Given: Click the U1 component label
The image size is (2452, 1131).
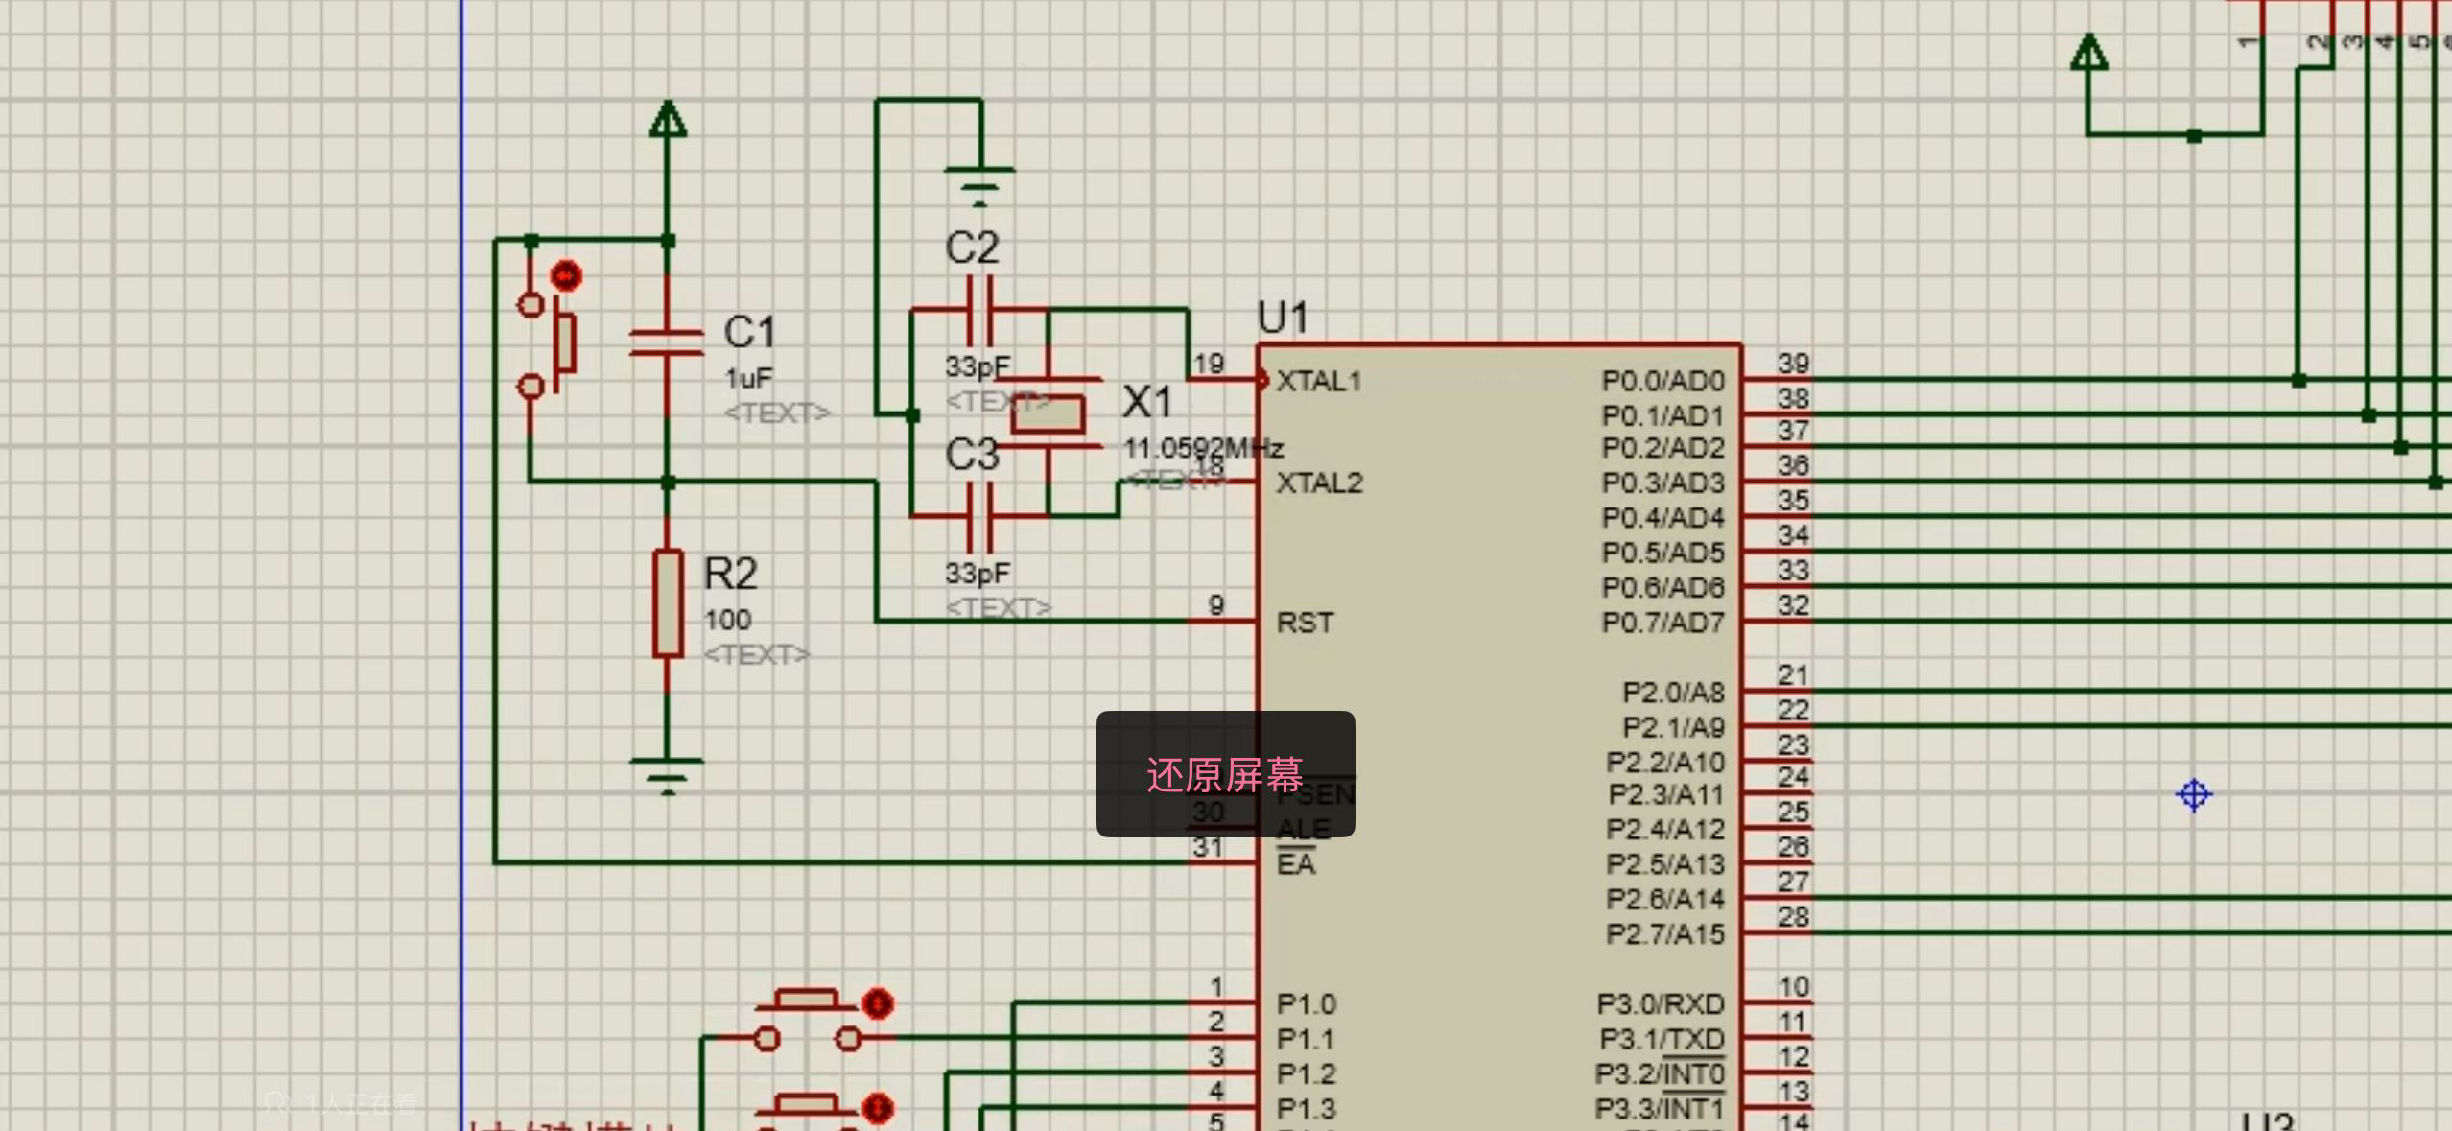Looking at the screenshot, I should [1283, 318].
